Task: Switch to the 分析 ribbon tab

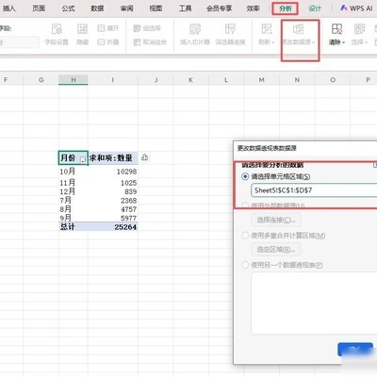Action: (x=286, y=8)
